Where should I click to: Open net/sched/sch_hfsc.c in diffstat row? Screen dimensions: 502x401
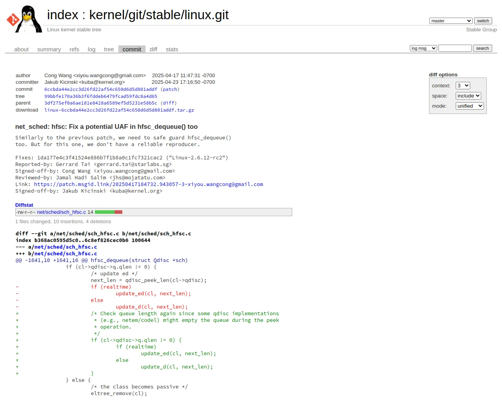tap(62, 212)
